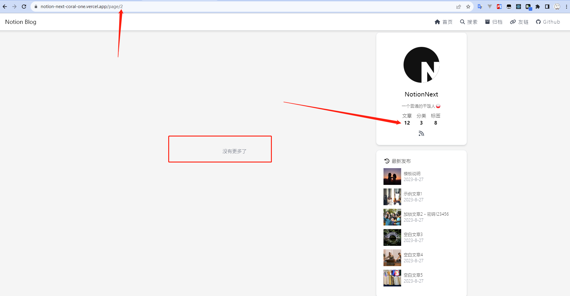The width and height of the screenshot is (570, 296).
Task: Open the article 模板说明
Action: click(x=412, y=173)
